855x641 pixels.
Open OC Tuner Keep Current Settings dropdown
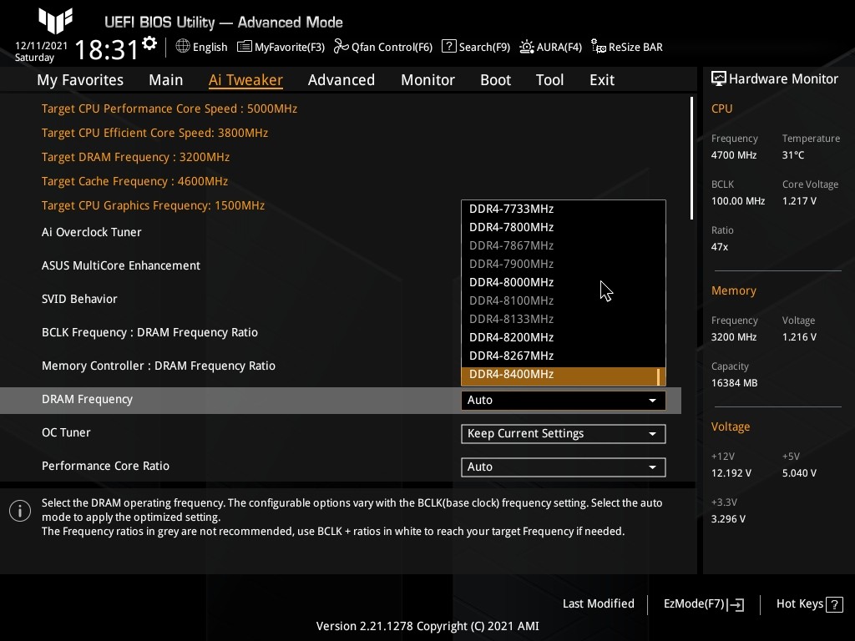coord(563,433)
